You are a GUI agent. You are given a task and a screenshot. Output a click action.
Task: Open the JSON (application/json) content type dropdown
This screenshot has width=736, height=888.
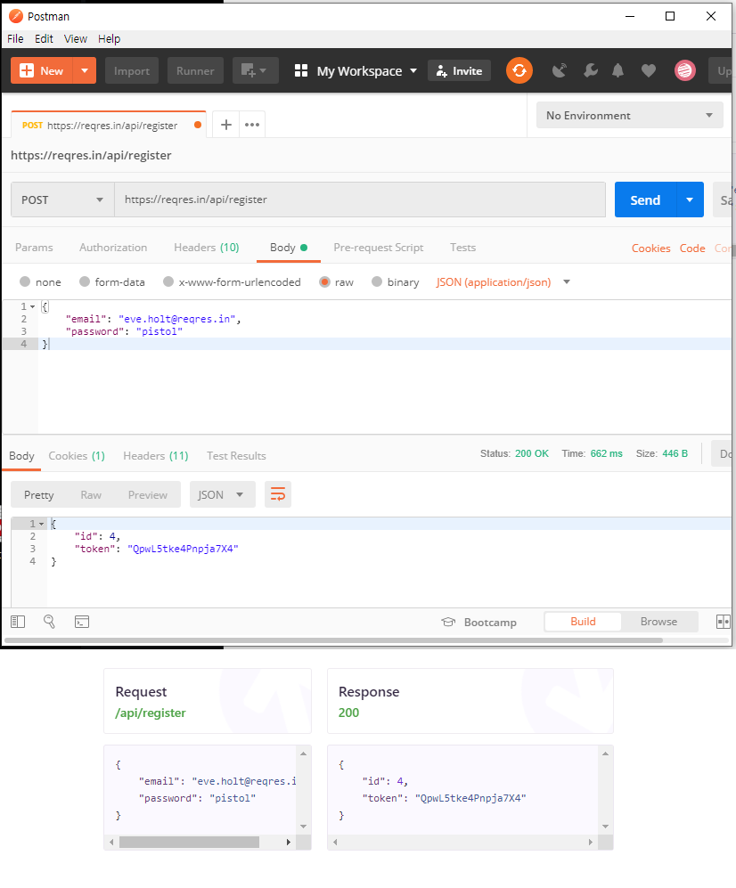pyautogui.click(x=503, y=282)
